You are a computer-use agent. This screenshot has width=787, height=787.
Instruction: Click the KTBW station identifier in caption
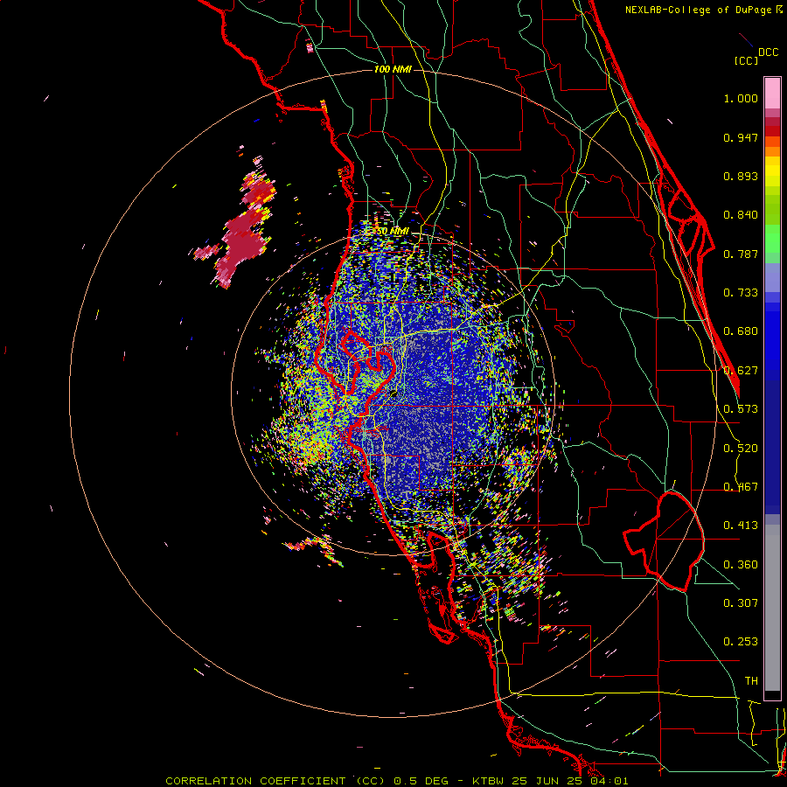pyautogui.click(x=488, y=781)
